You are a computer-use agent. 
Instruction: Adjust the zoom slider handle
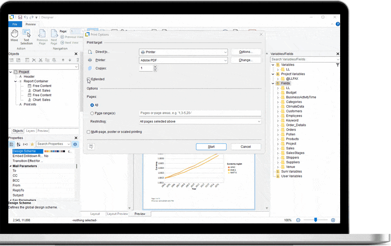[x=315, y=220]
